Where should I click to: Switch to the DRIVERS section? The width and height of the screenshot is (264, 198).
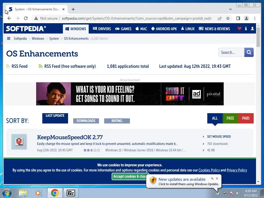[102, 29]
